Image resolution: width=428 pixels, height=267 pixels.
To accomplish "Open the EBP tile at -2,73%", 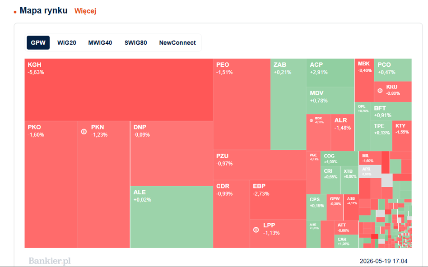I will (x=278, y=200).
